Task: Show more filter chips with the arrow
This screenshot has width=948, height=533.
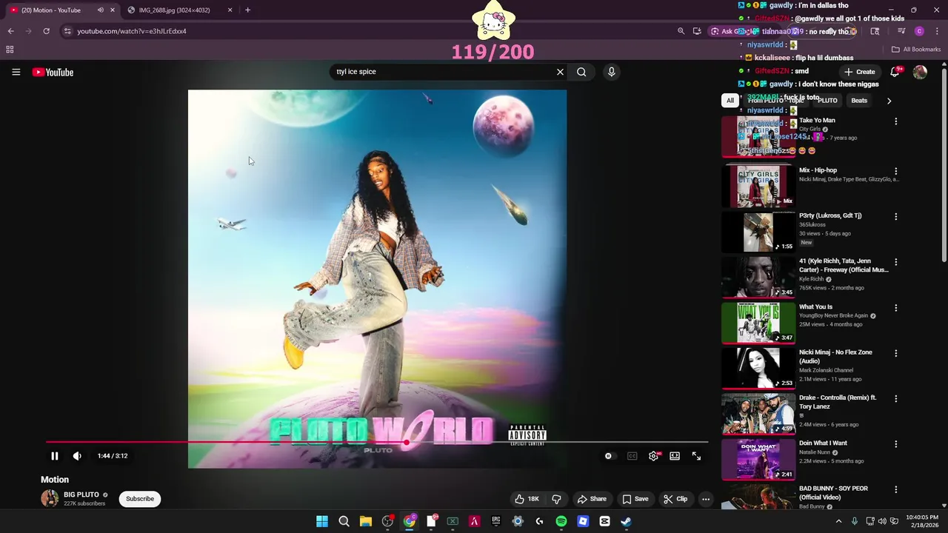Action: tap(889, 101)
